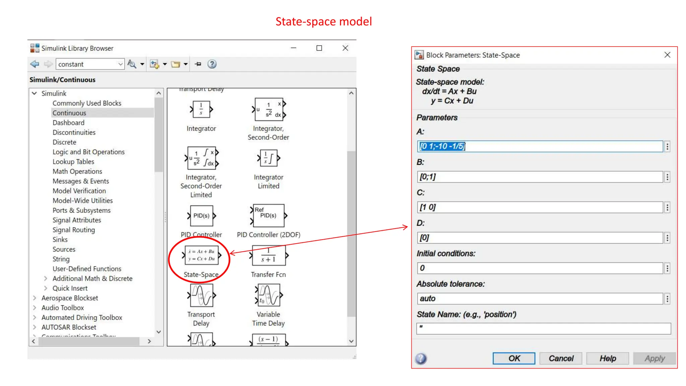The image size is (686, 386).
Task: Click Apply in Block Parameters dialog
Action: (x=655, y=358)
